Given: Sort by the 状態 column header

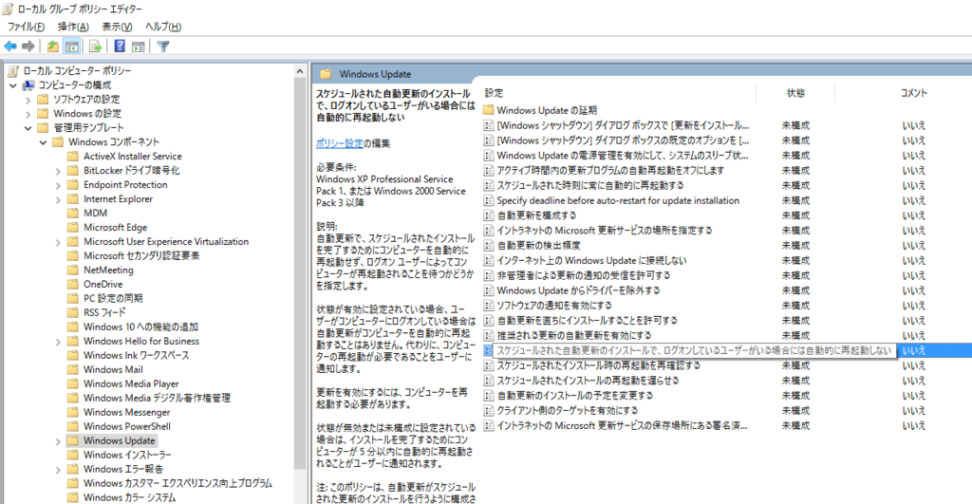Looking at the screenshot, I should coord(795,93).
